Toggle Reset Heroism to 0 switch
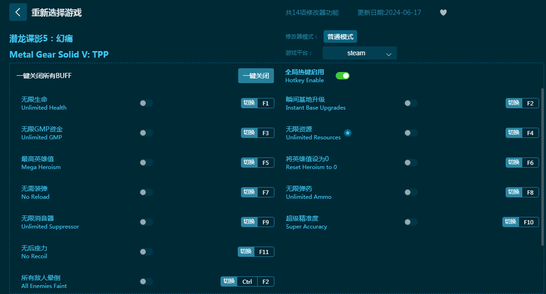Viewport: 546px width, 294px height. click(x=411, y=163)
